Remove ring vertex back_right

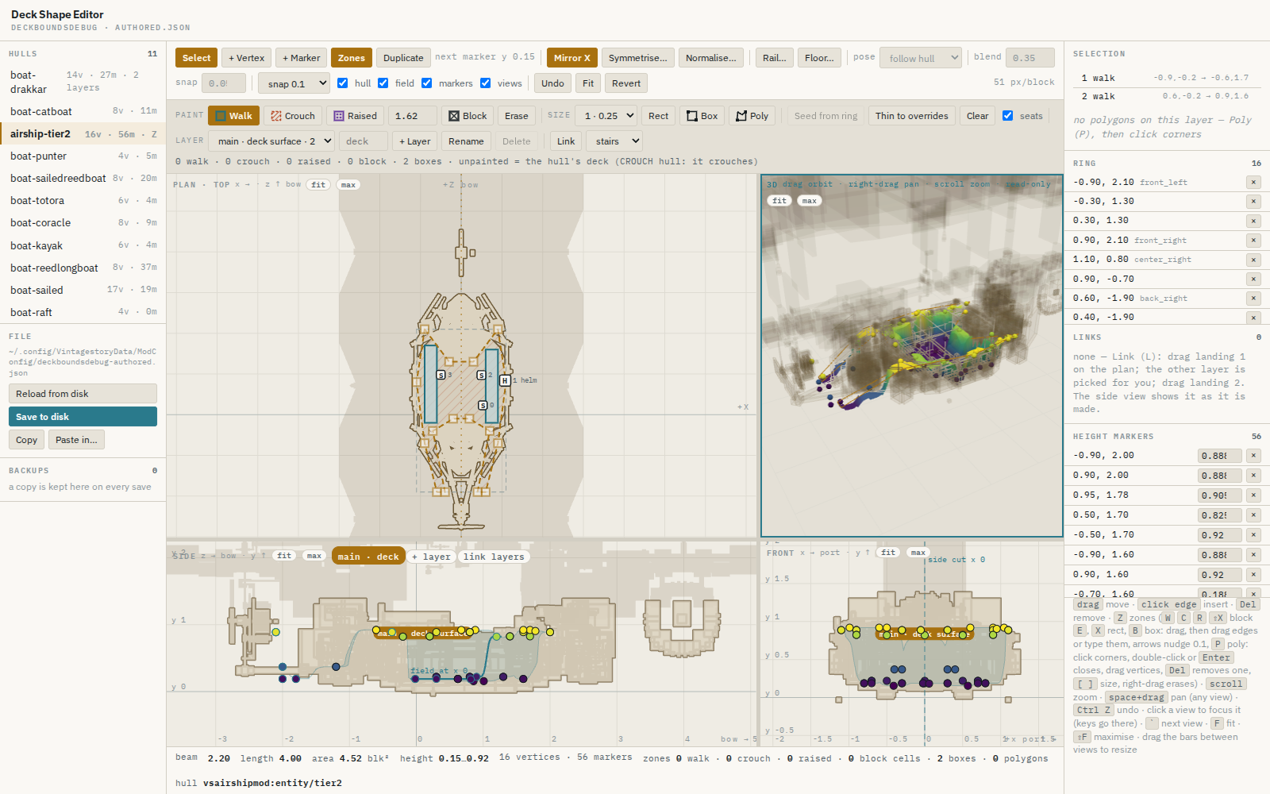[1253, 299]
